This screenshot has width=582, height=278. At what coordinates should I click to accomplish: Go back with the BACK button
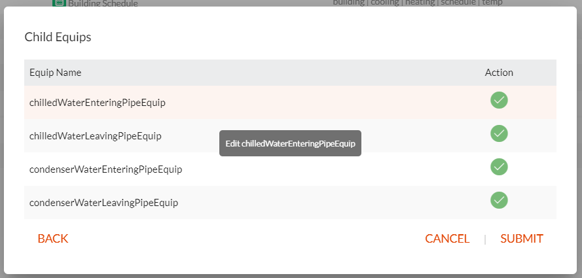[x=53, y=239]
